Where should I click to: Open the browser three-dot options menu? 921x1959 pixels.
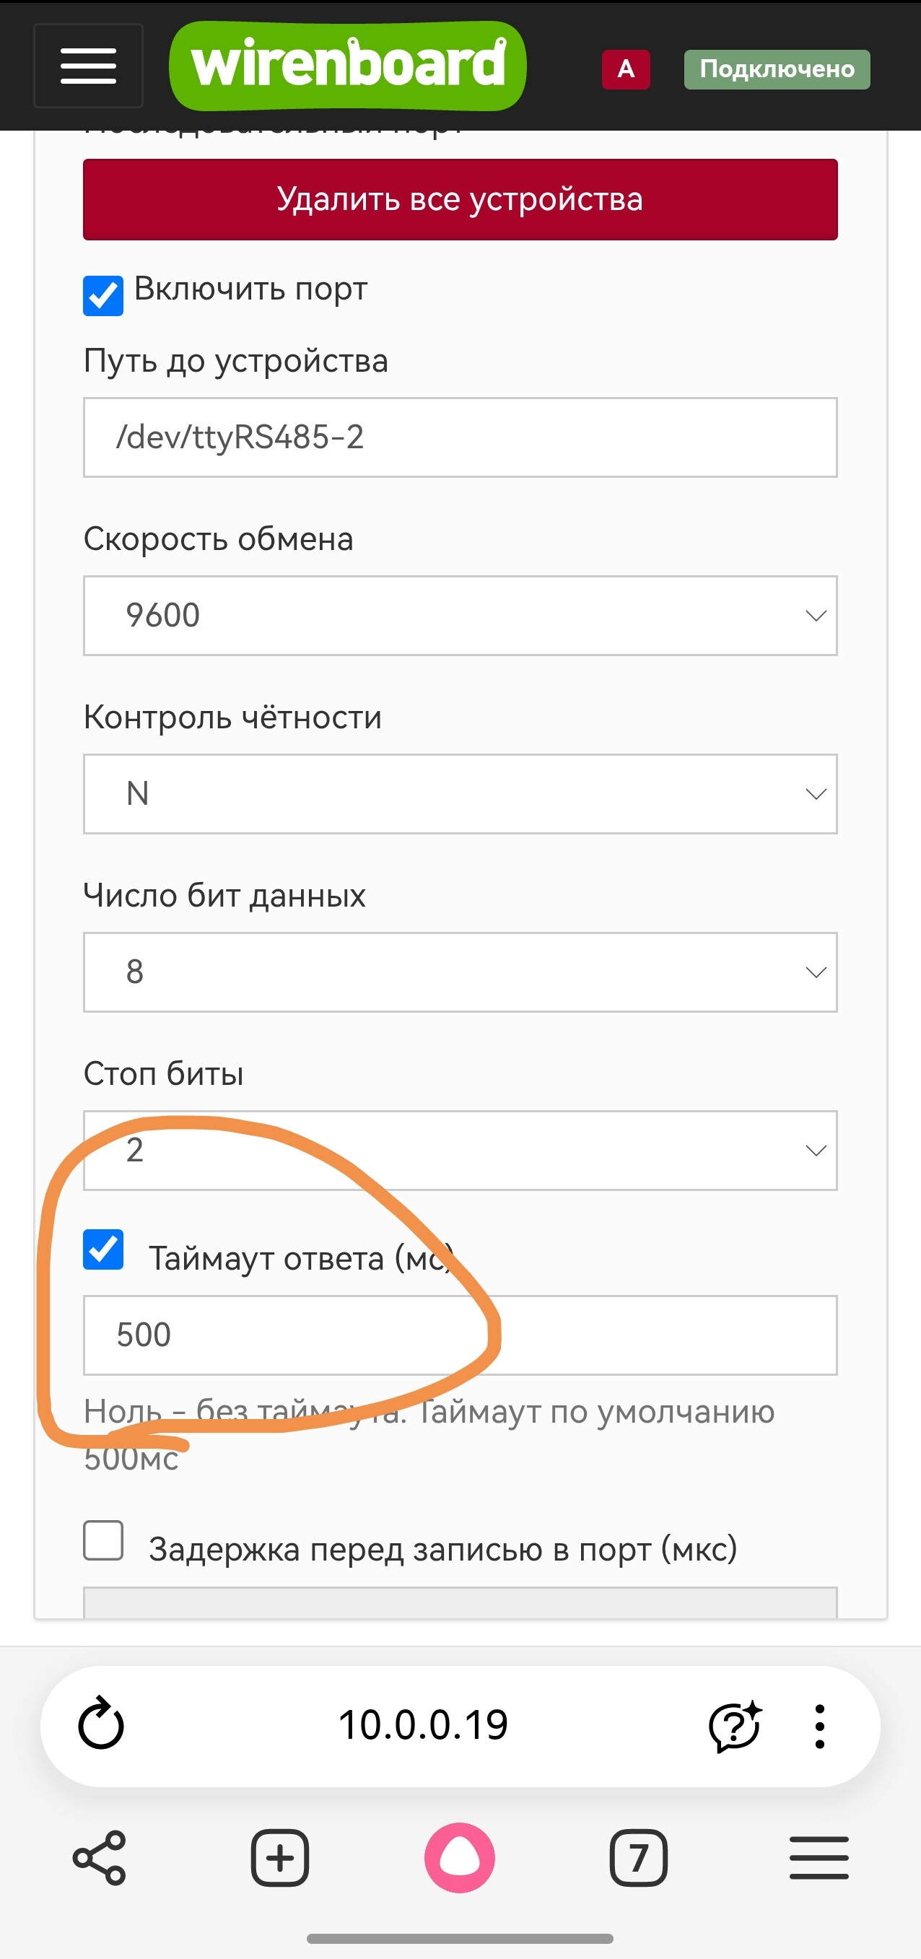[819, 1726]
